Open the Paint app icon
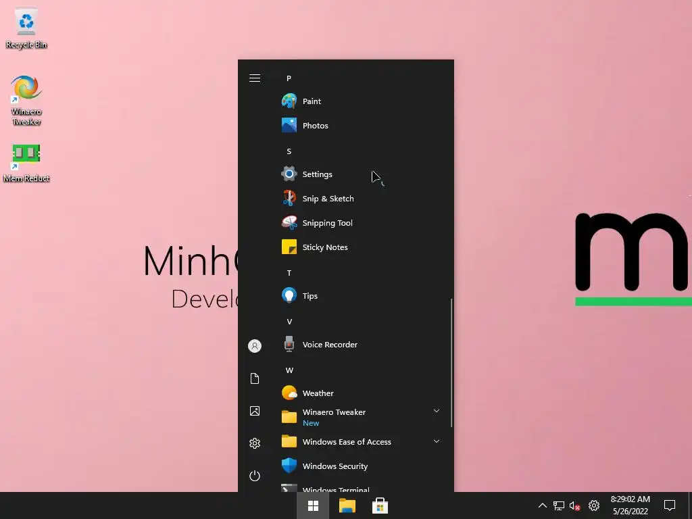This screenshot has height=519, width=692. (x=289, y=101)
